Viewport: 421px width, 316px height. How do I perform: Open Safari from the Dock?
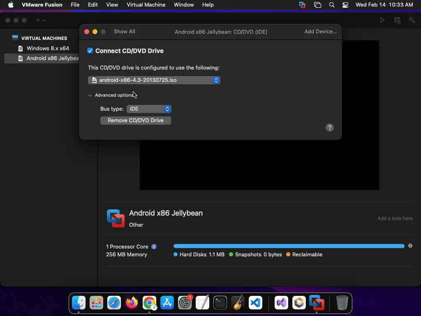(x=114, y=303)
